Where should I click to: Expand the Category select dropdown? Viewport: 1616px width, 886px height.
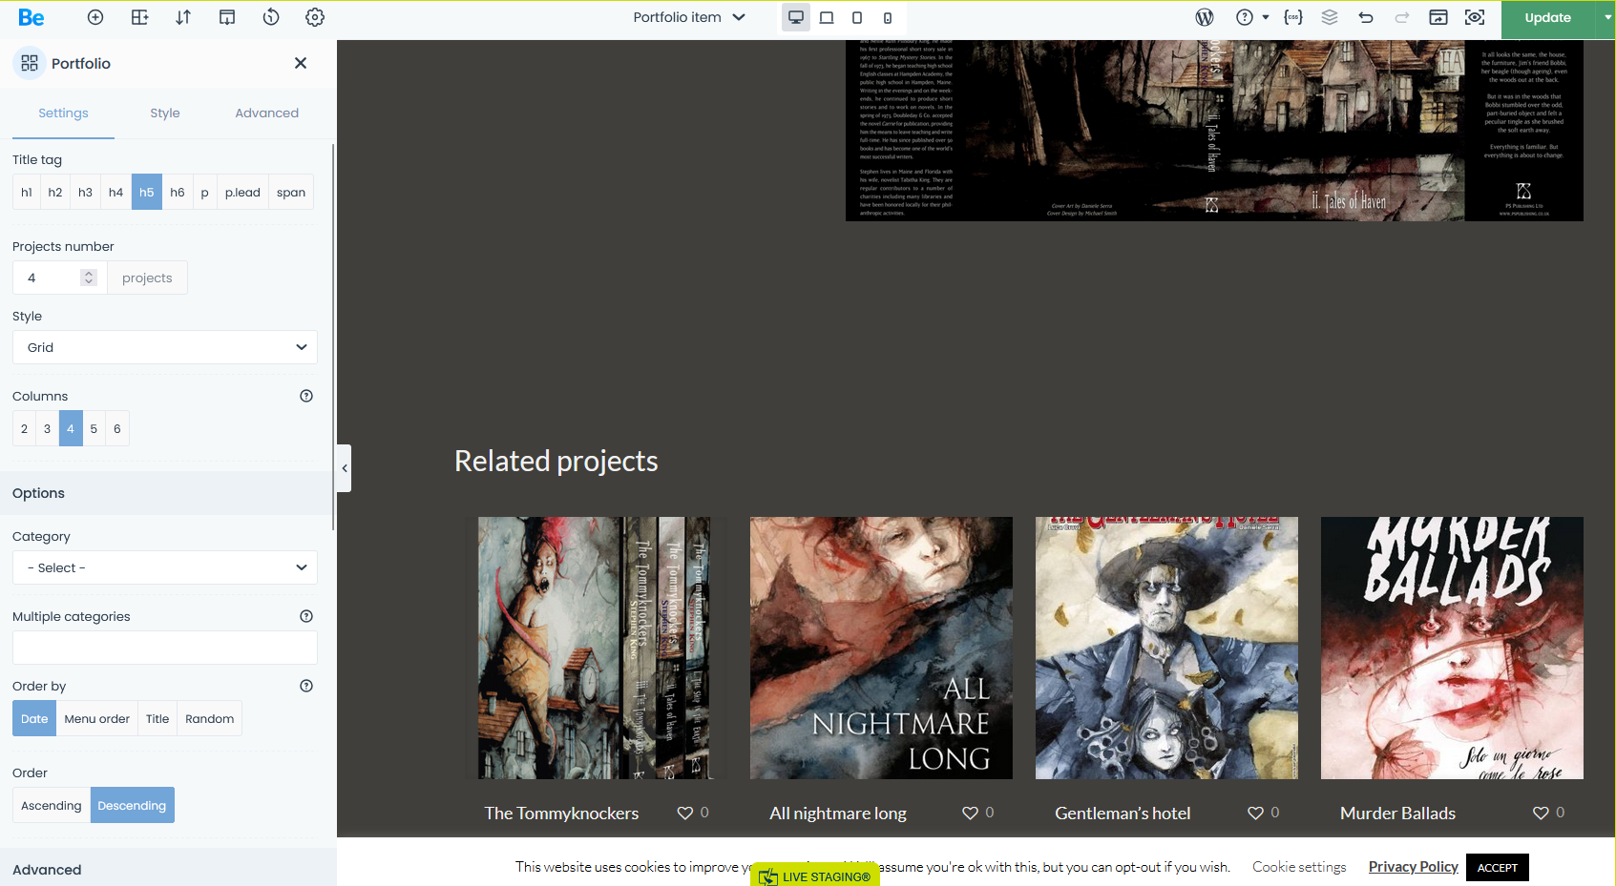(165, 567)
